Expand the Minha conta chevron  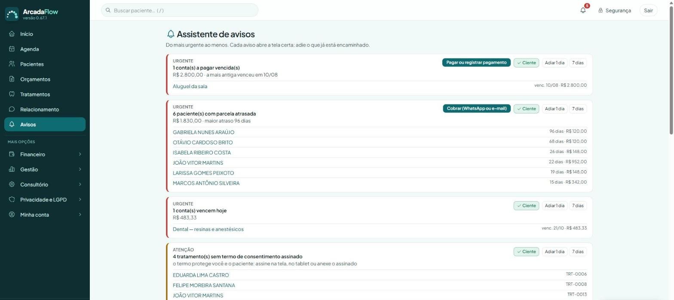click(80, 214)
